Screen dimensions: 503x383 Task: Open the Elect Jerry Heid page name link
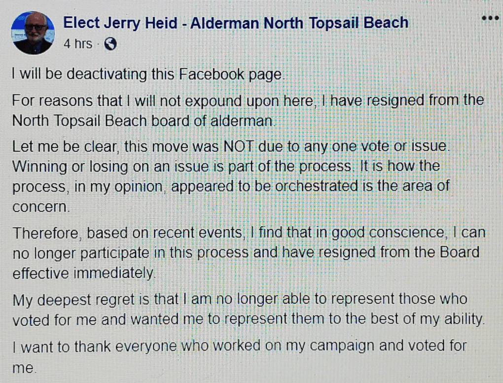[x=236, y=23]
